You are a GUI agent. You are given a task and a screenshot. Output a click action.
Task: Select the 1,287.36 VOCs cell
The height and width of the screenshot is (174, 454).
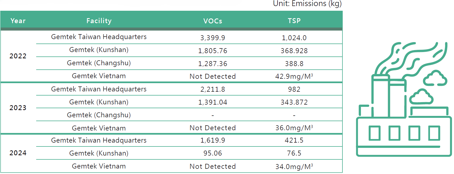coord(213,64)
